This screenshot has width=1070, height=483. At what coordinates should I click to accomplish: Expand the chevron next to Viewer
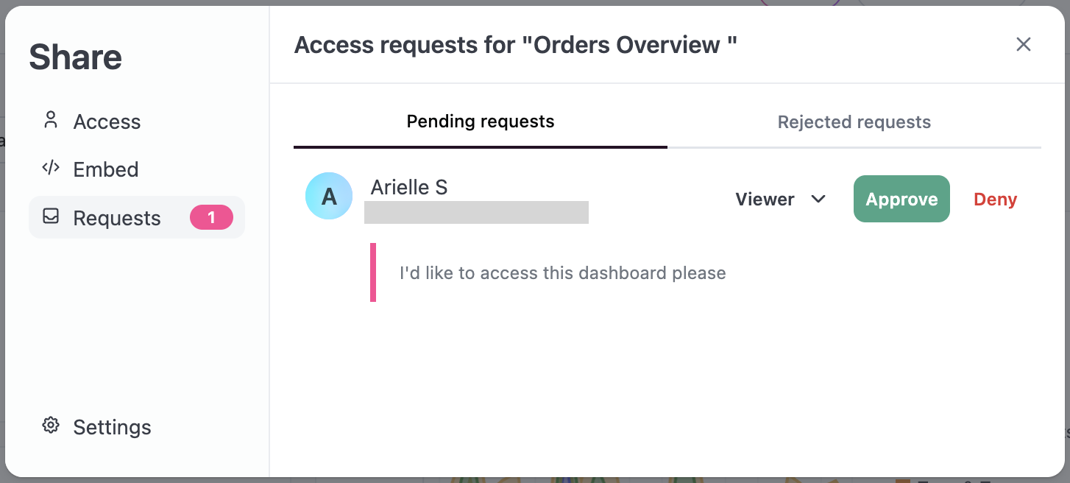(x=818, y=199)
